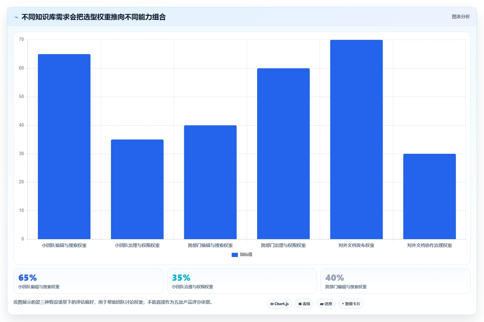
Task: Click the y-axis value 30
Action: (21, 154)
